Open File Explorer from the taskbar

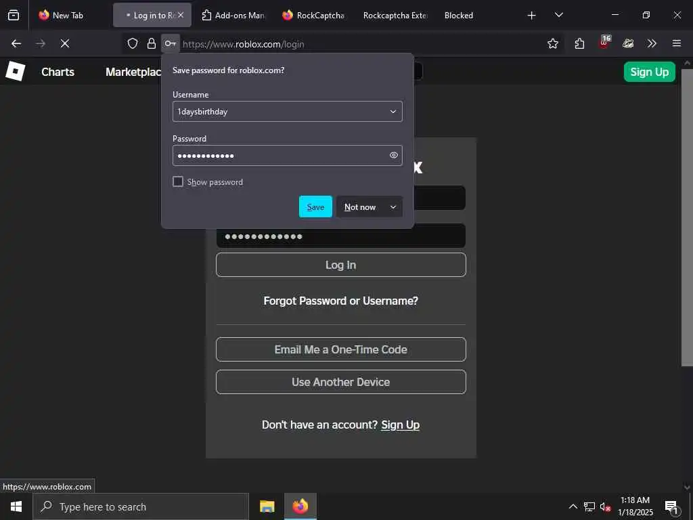click(267, 506)
